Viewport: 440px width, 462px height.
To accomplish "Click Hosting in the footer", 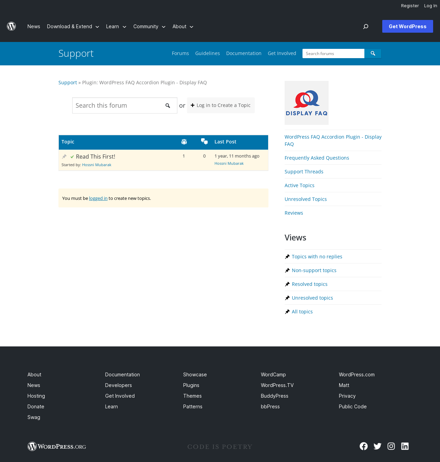I will pyautogui.click(x=36, y=396).
